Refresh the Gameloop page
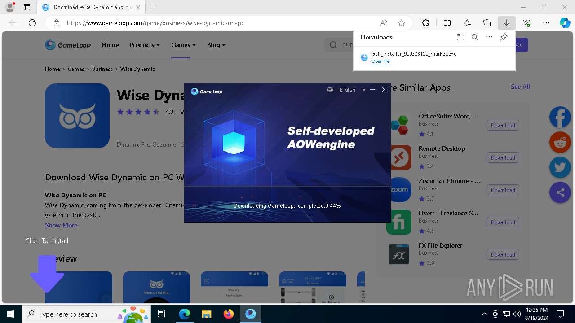 tap(32, 23)
